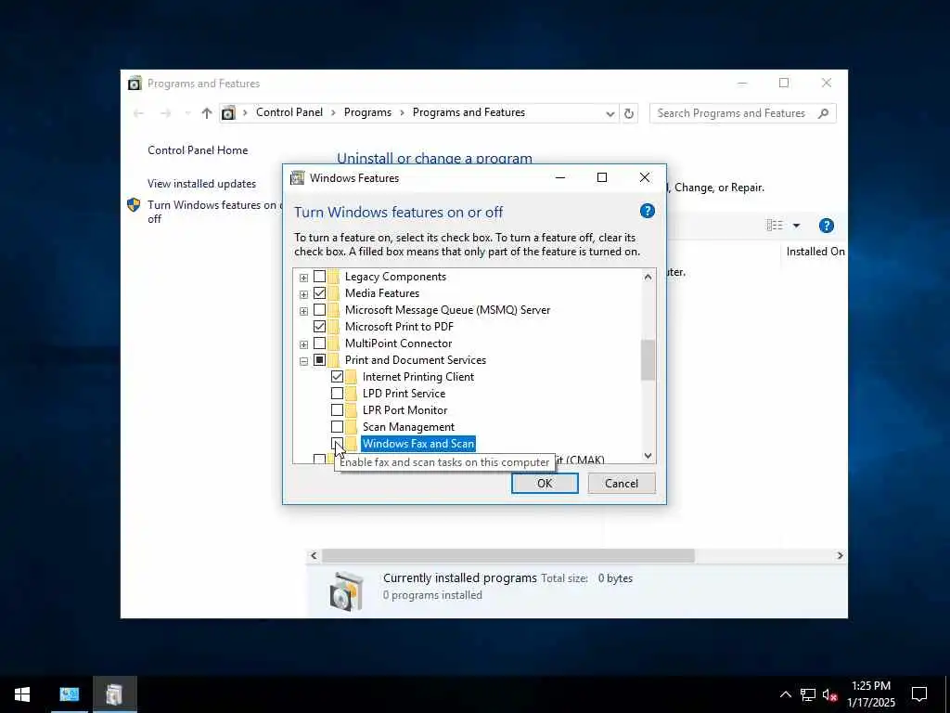Uncheck the Media Features checkbox
Image resolution: width=950 pixels, height=713 pixels.
(319, 293)
